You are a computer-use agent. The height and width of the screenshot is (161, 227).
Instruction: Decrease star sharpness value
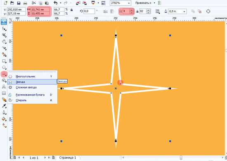coord(149,13)
